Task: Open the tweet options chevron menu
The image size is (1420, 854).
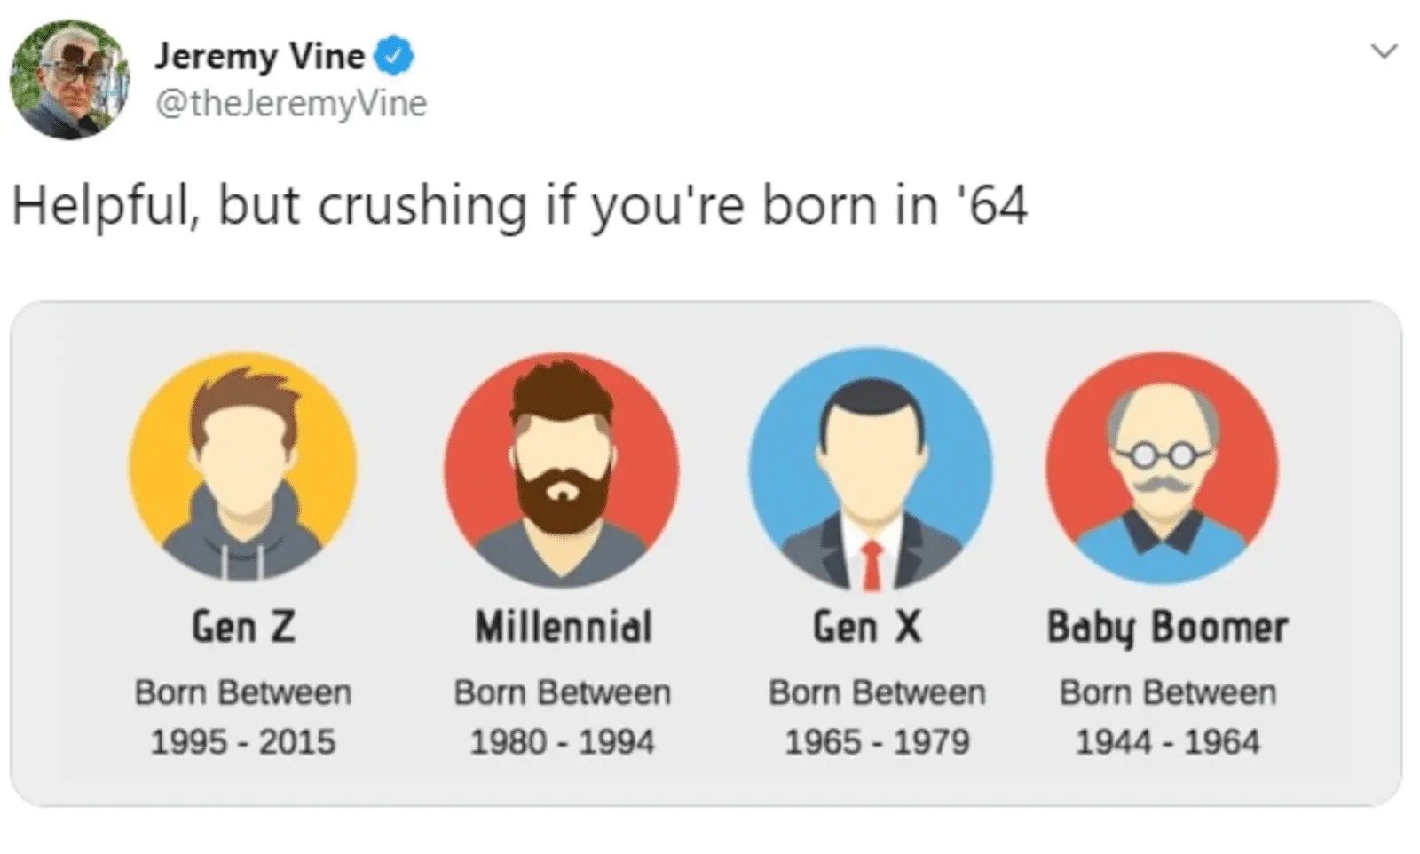Action: [1384, 51]
